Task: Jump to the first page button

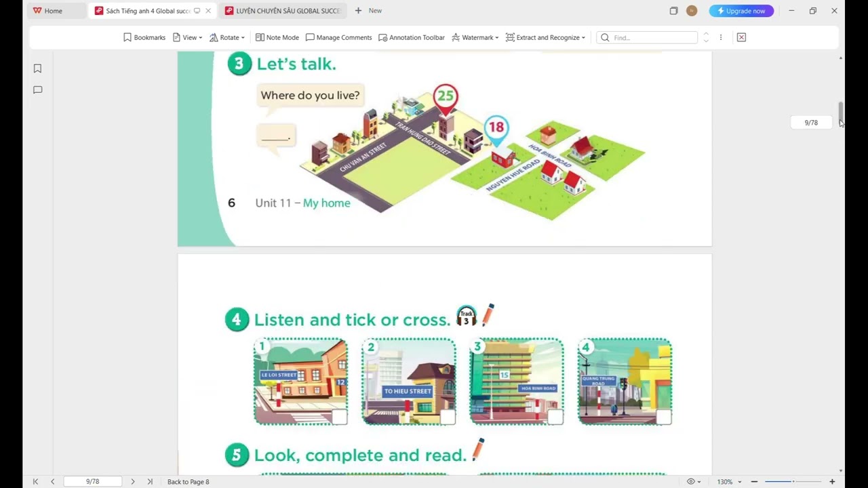Action: click(35, 482)
